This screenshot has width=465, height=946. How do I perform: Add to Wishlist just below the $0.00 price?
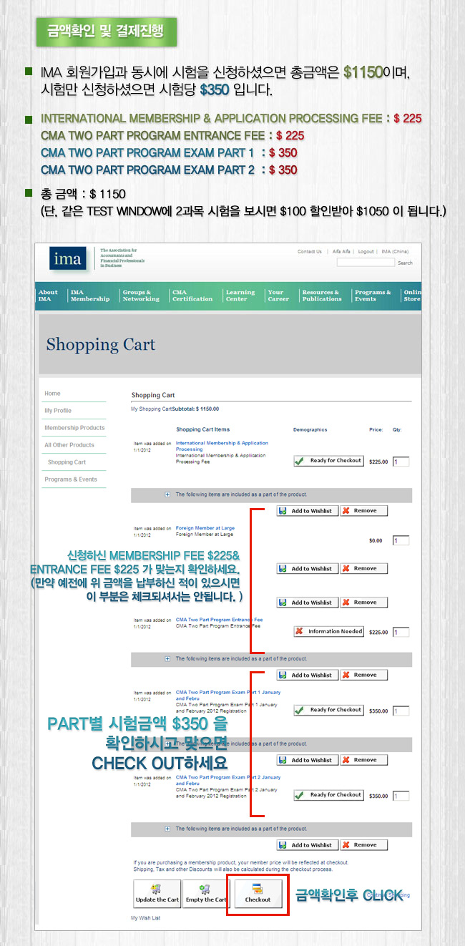pyautogui.click(x=307, y=569)
